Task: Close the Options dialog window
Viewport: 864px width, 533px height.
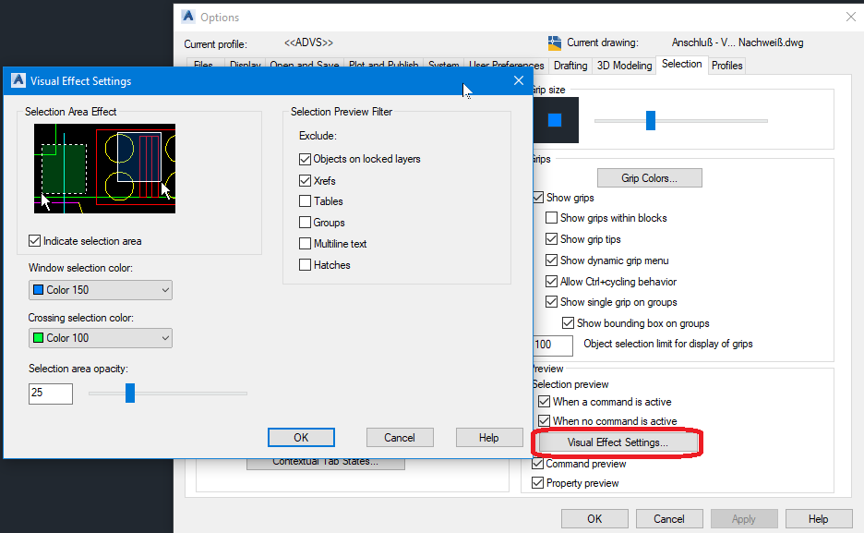Action: 851,17
